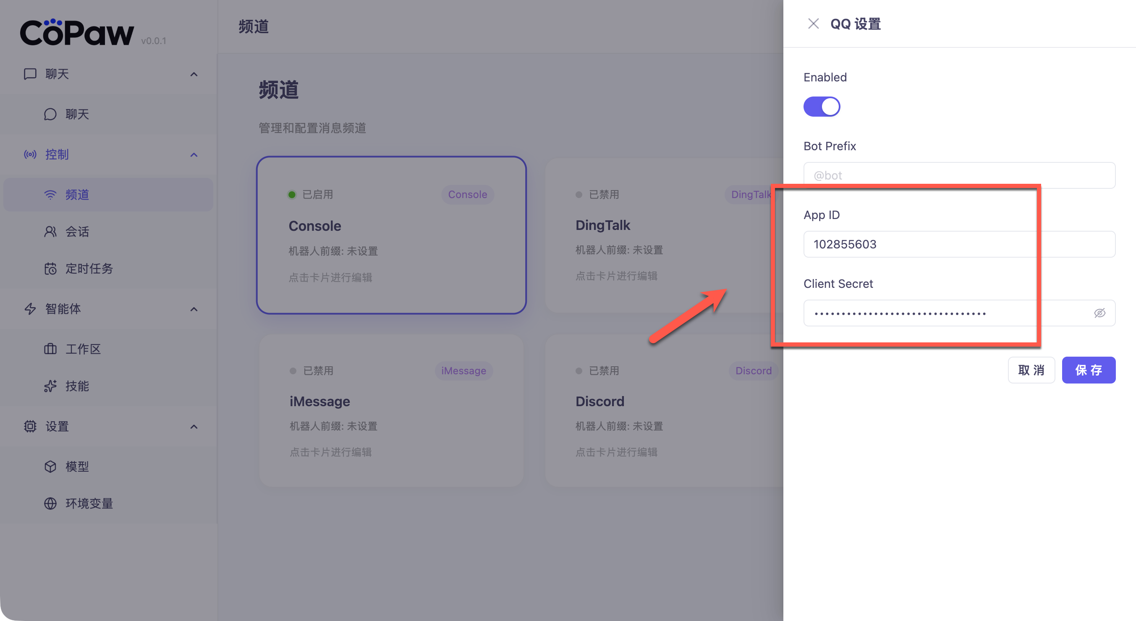Click the 保存 button
This screenshot has width=1136, height=621.
click(x=1089, y=370)
